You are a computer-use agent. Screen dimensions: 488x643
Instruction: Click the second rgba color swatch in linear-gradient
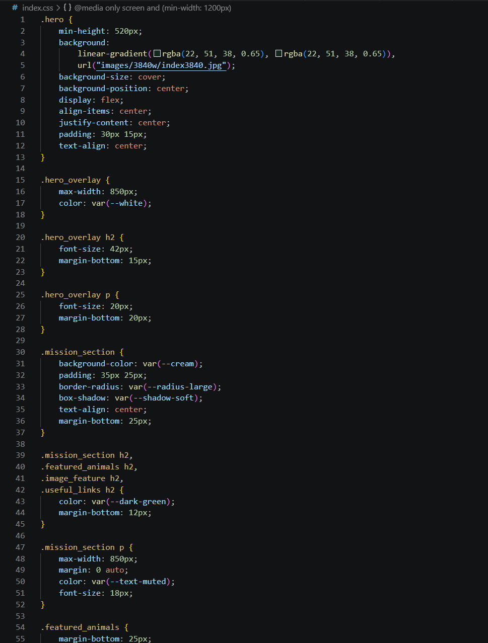click(x=279, y=54)
